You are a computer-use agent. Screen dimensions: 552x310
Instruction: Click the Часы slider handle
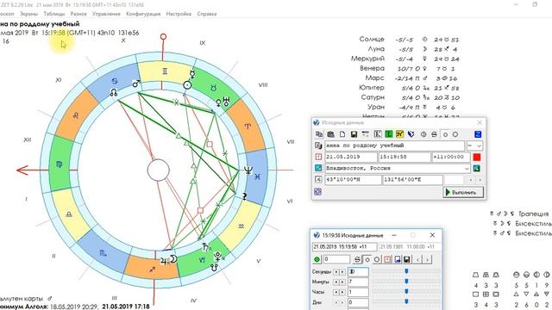[406, 291]
